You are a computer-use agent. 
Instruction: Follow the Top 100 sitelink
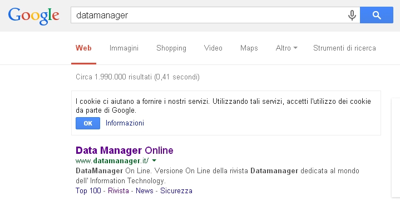click(x=88, y=190)
